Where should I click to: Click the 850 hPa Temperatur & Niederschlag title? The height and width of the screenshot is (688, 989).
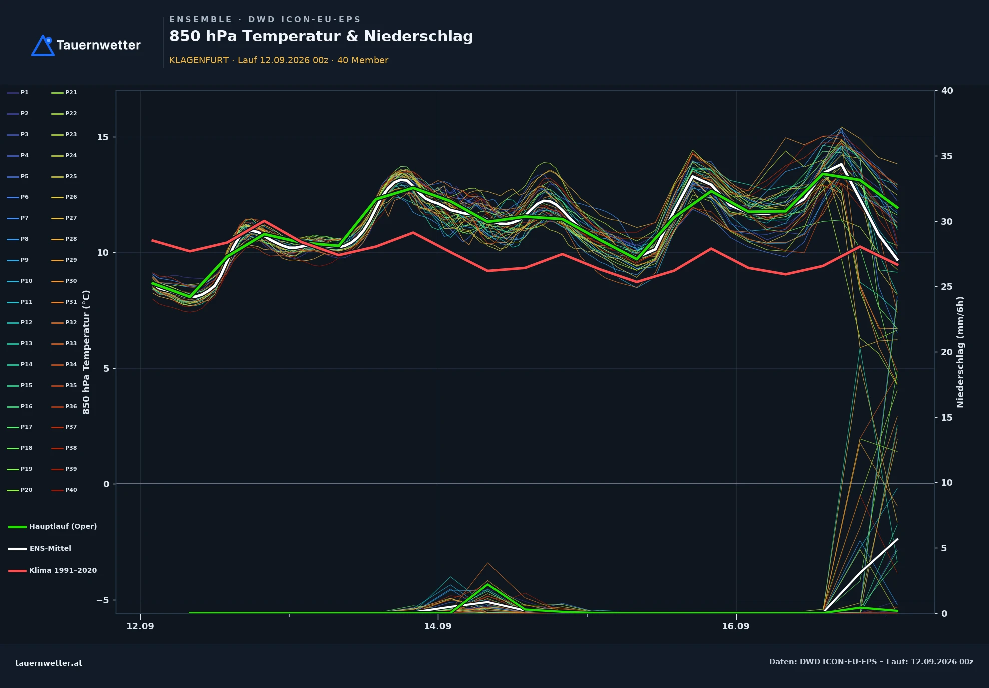click(x=321, y=37)
